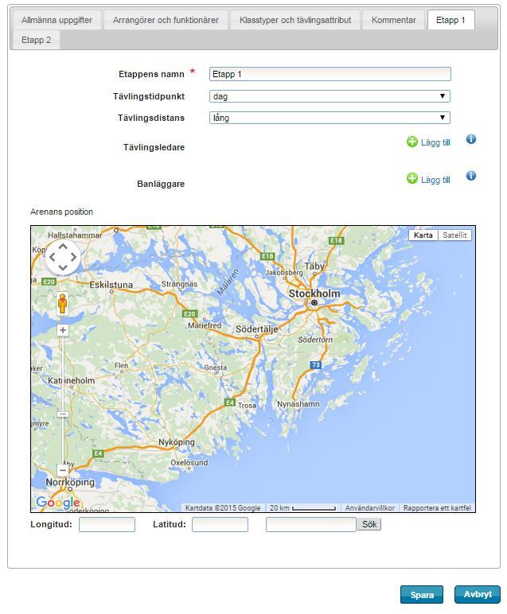Viewport: 507px width, 614px height.
Task: Click the Avbryt button
Action: [x=478, y=594]
